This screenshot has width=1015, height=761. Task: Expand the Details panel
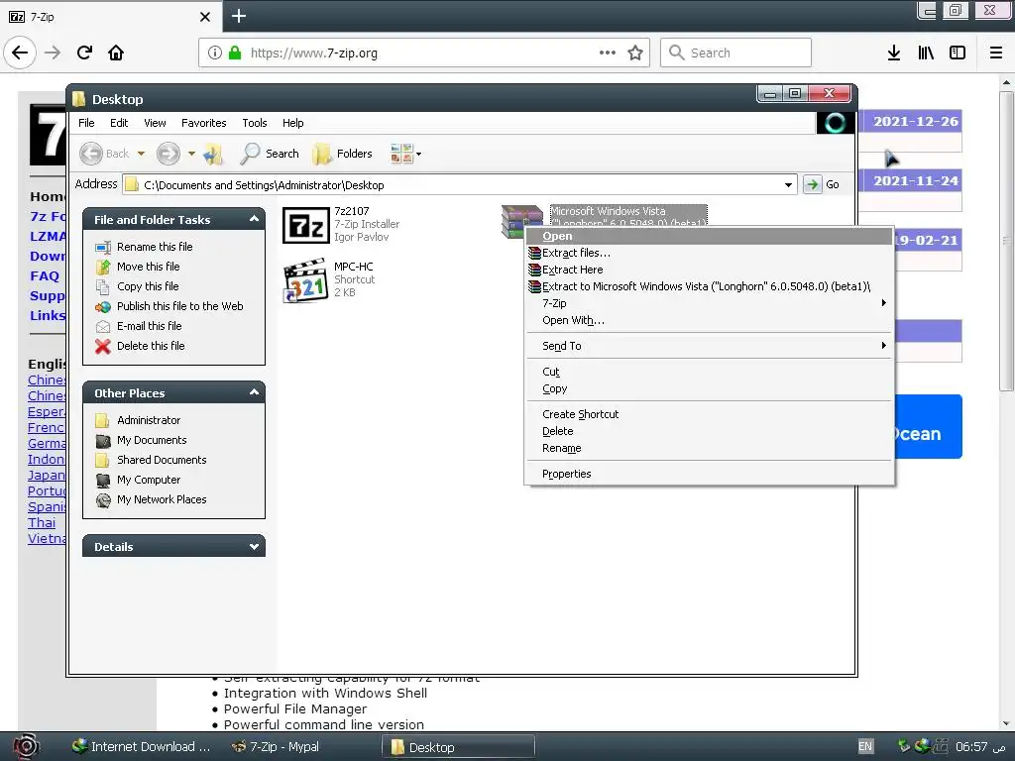coord(254,547)
